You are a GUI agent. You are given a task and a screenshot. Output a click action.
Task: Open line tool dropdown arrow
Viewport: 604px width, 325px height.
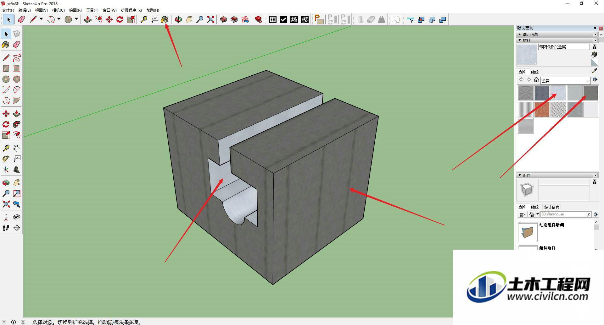(41, 19)
